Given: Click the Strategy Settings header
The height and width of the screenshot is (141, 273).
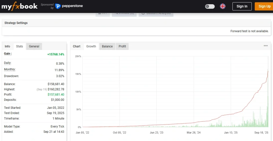Looking at the screenshot, I should [16, 23].
